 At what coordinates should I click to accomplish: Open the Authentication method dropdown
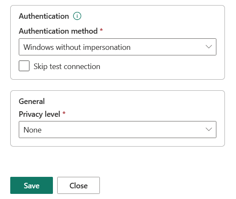[x=117, y=47]
